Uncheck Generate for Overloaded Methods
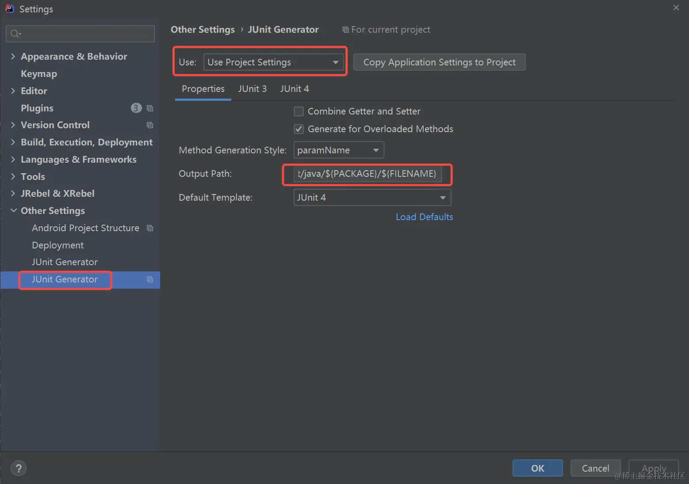 click(299, 129)
